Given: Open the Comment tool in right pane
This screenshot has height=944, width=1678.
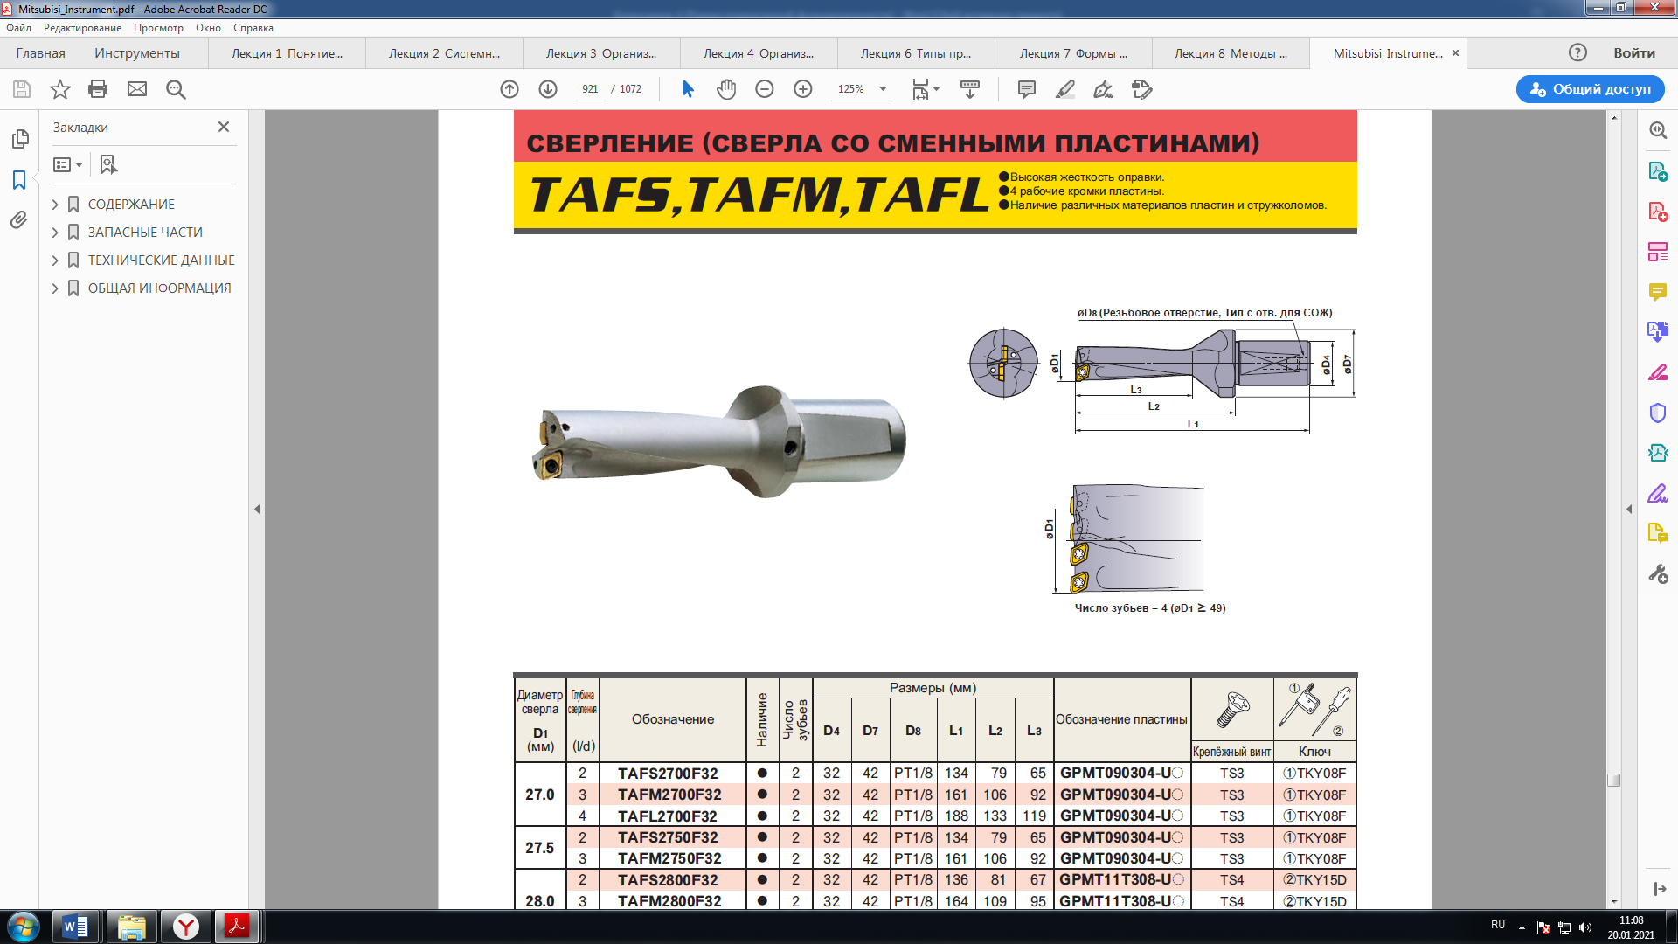Looking at the screenshot, I should pyautogui.click(x=1658, y=292).
